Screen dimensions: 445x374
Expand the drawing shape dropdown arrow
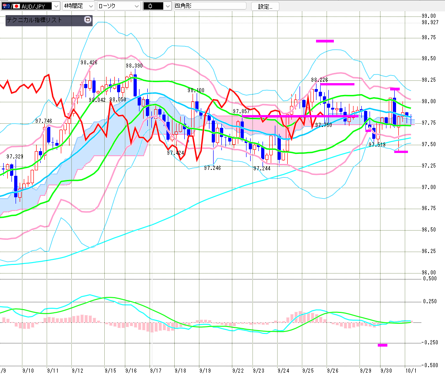click(x=168, y=6)
